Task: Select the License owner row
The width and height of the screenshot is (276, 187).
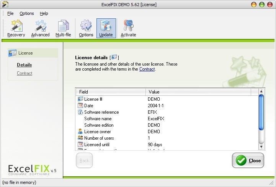Action: click(x=98, y=132)
